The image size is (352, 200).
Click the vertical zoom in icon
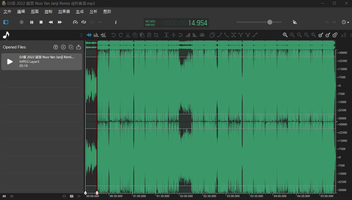pos(321,35)
